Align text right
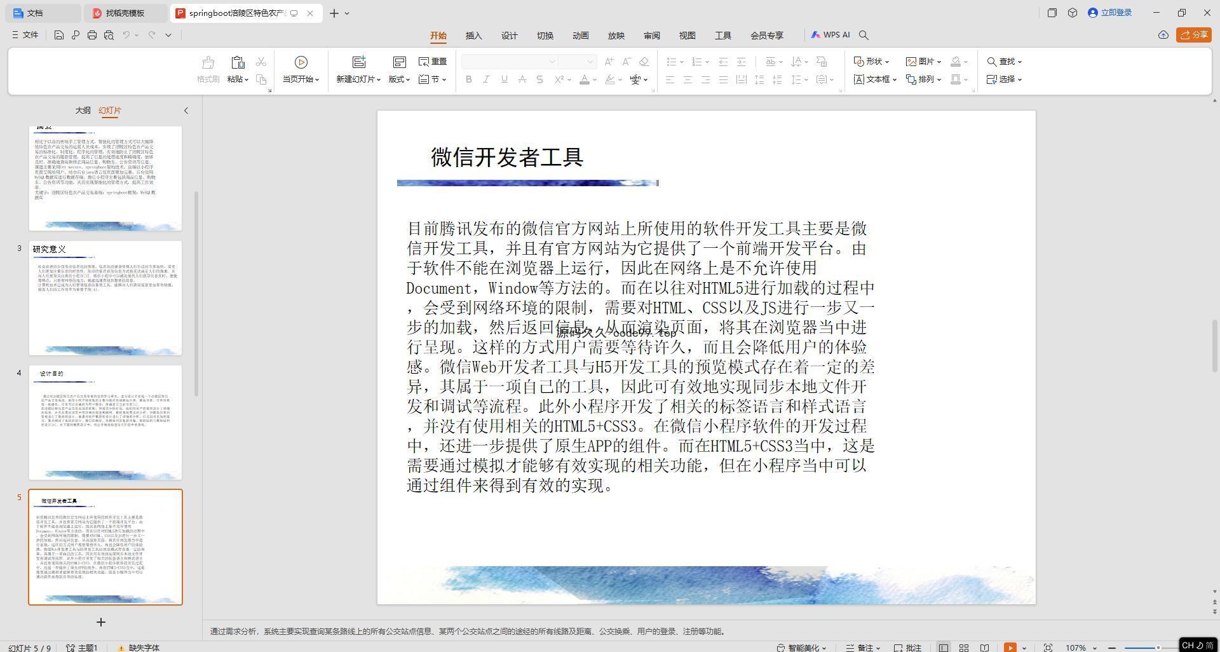This screenshot has height=652, width=1220. (705, 79)
